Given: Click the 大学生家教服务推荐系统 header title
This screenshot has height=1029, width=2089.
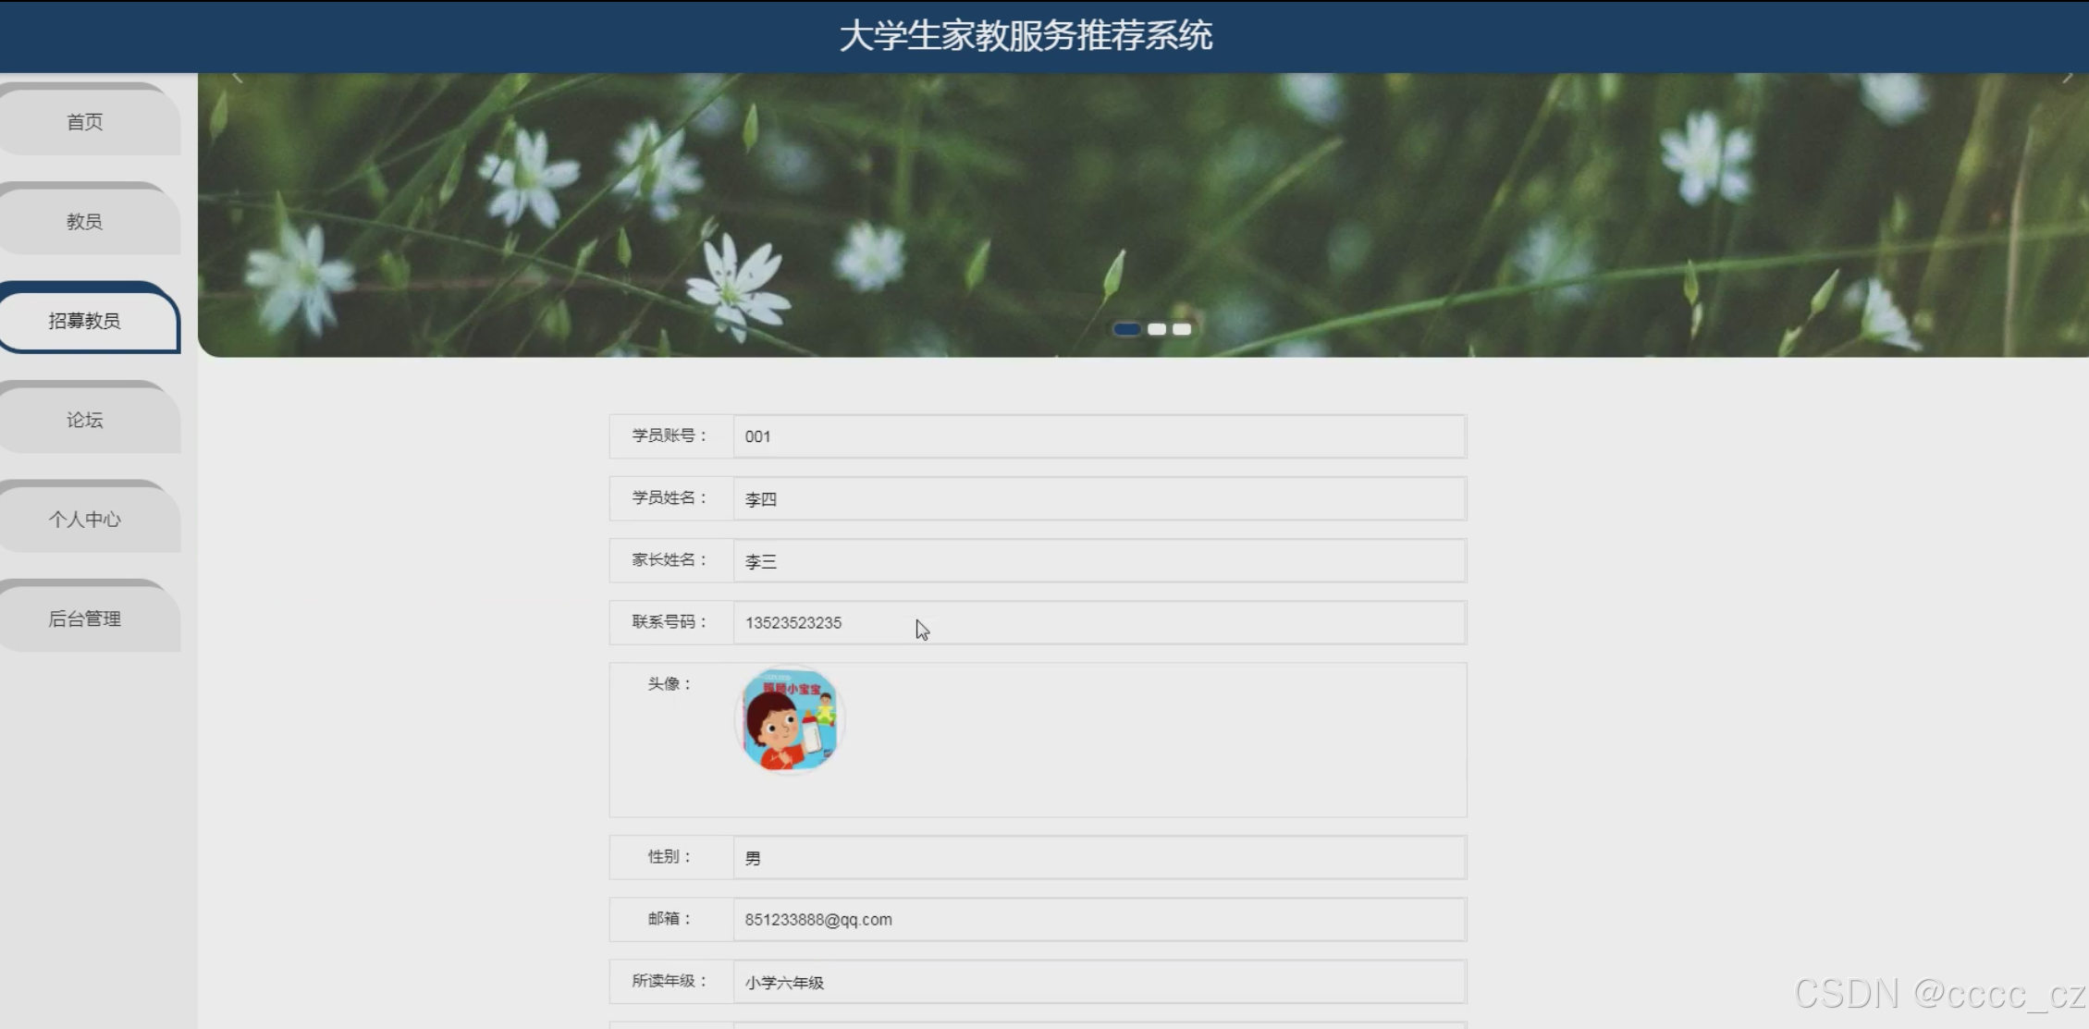Looking at the screenshot, I should (x=1026, y=36).
